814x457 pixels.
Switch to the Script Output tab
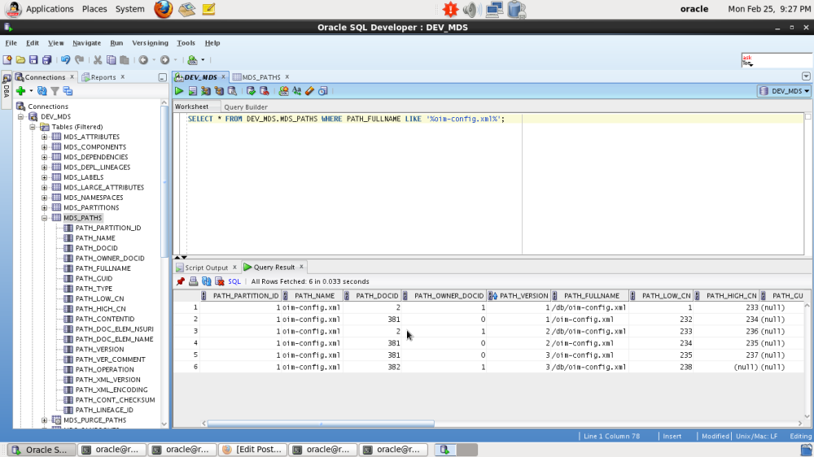[207, 268]
